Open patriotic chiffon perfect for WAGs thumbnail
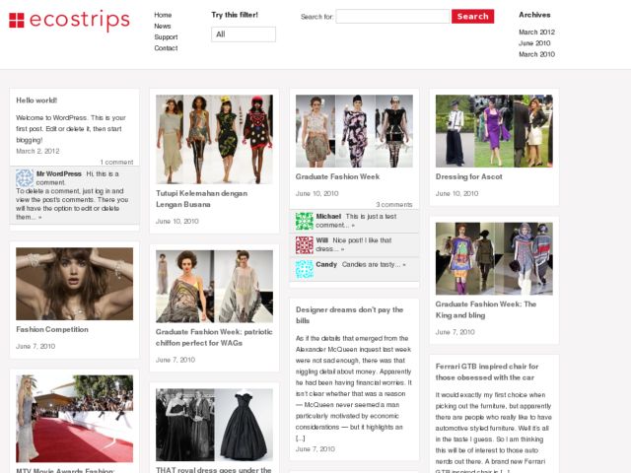Viewport: 631px width, 473px height. point(215,287)
